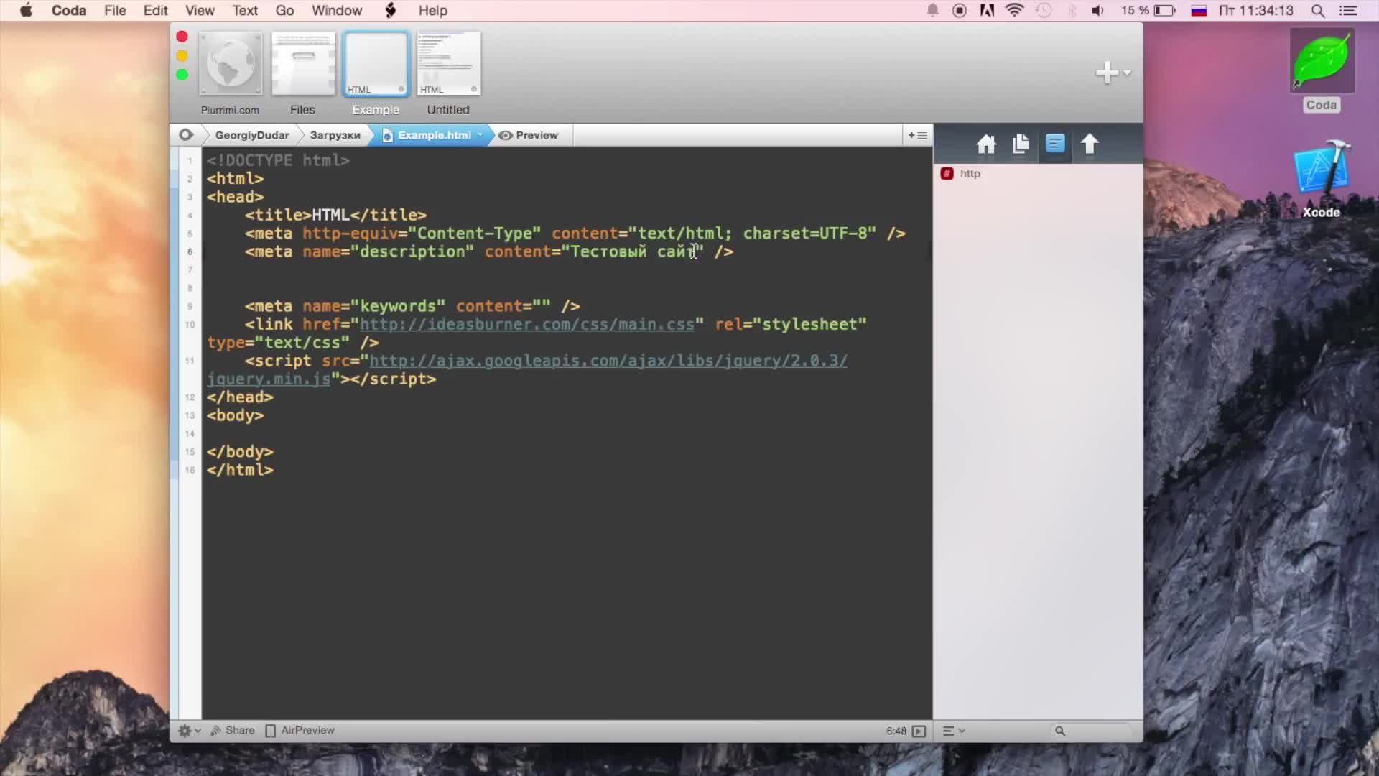Open the View menu
1379x776 pixels.
pos(200,11)
